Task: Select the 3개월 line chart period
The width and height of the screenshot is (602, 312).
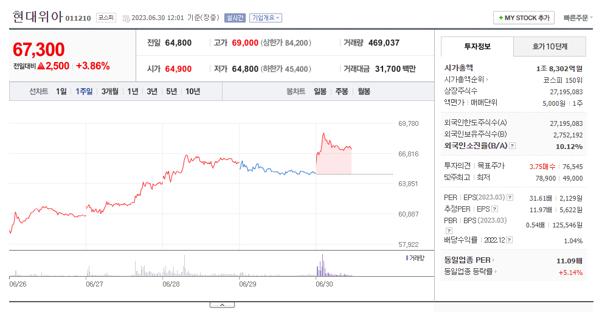Action: (110, 91)
